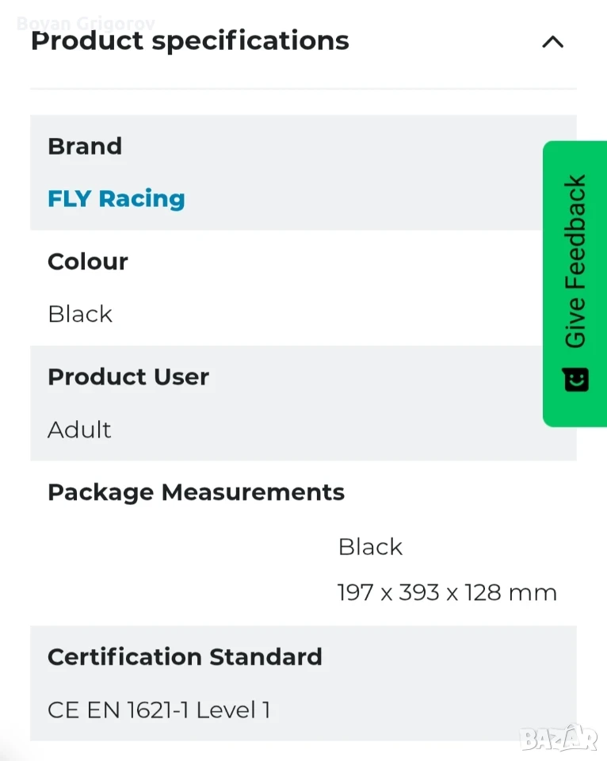This screenshot has width=607, height=761.
Task: Click the Product User label
Action: pos(128,377)
